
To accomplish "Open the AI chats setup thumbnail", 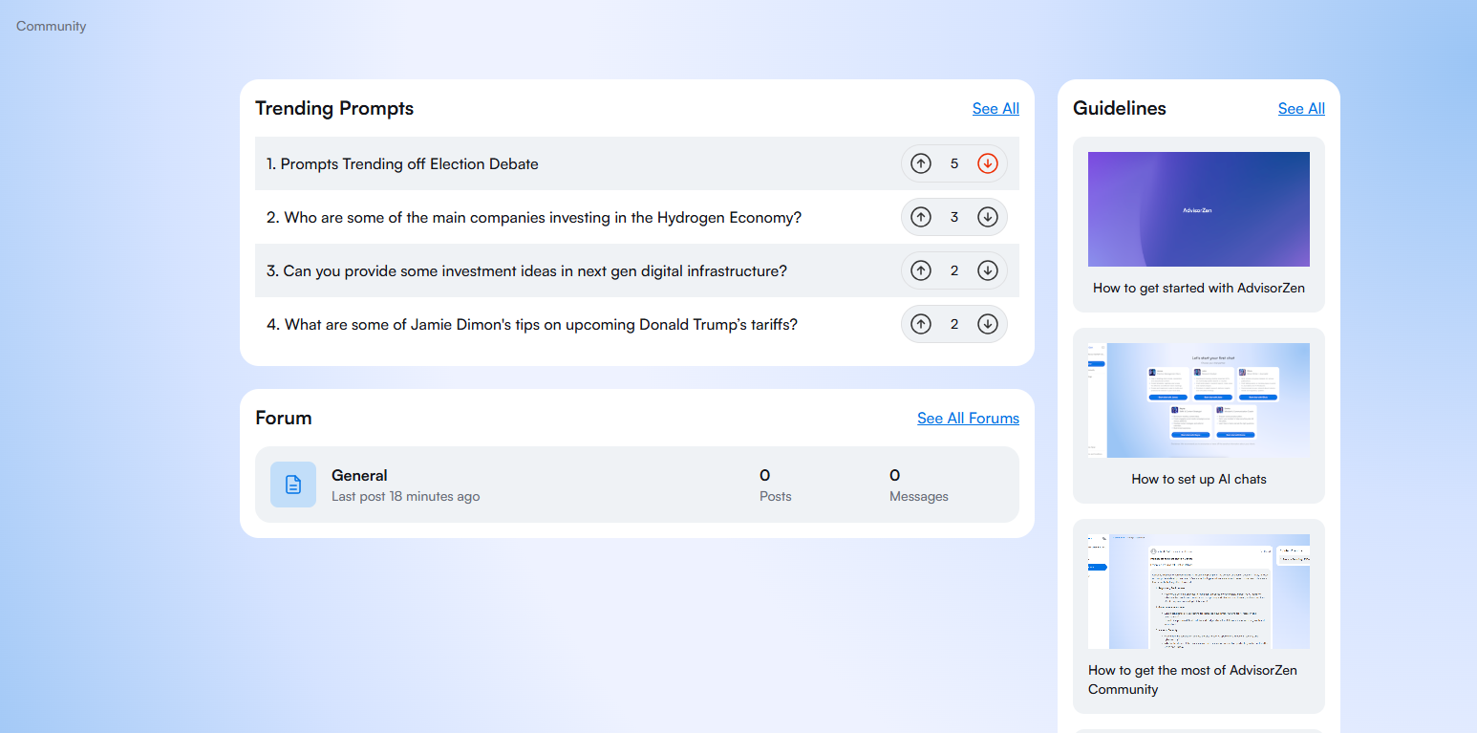I will (1198, 400).
